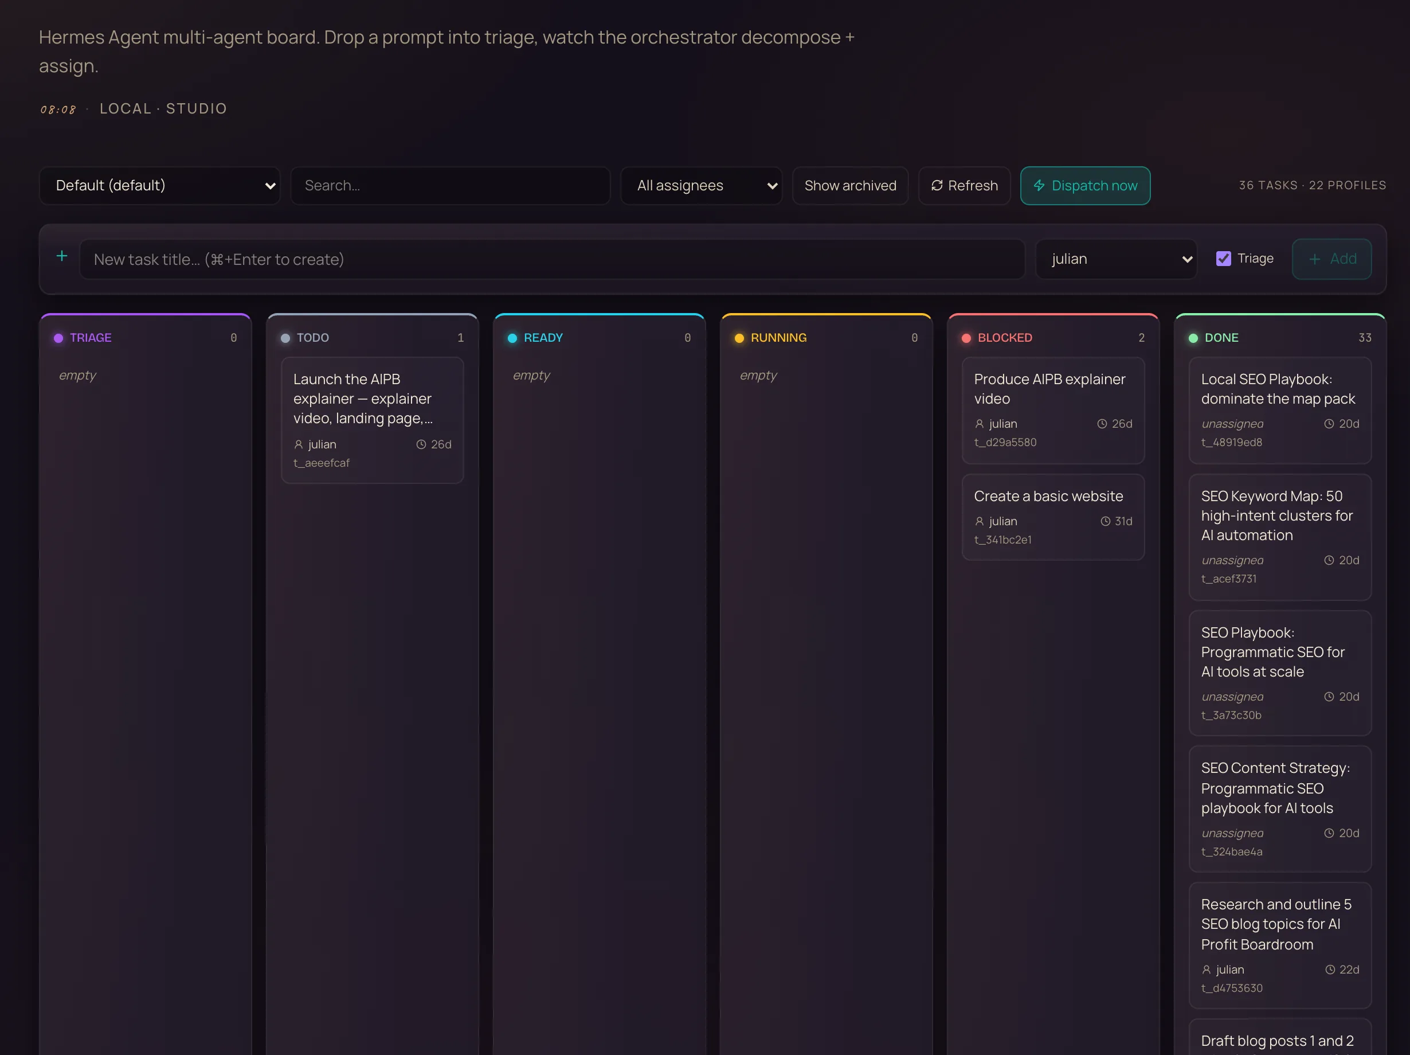Click the green DONE status dot

point(1193,338)
